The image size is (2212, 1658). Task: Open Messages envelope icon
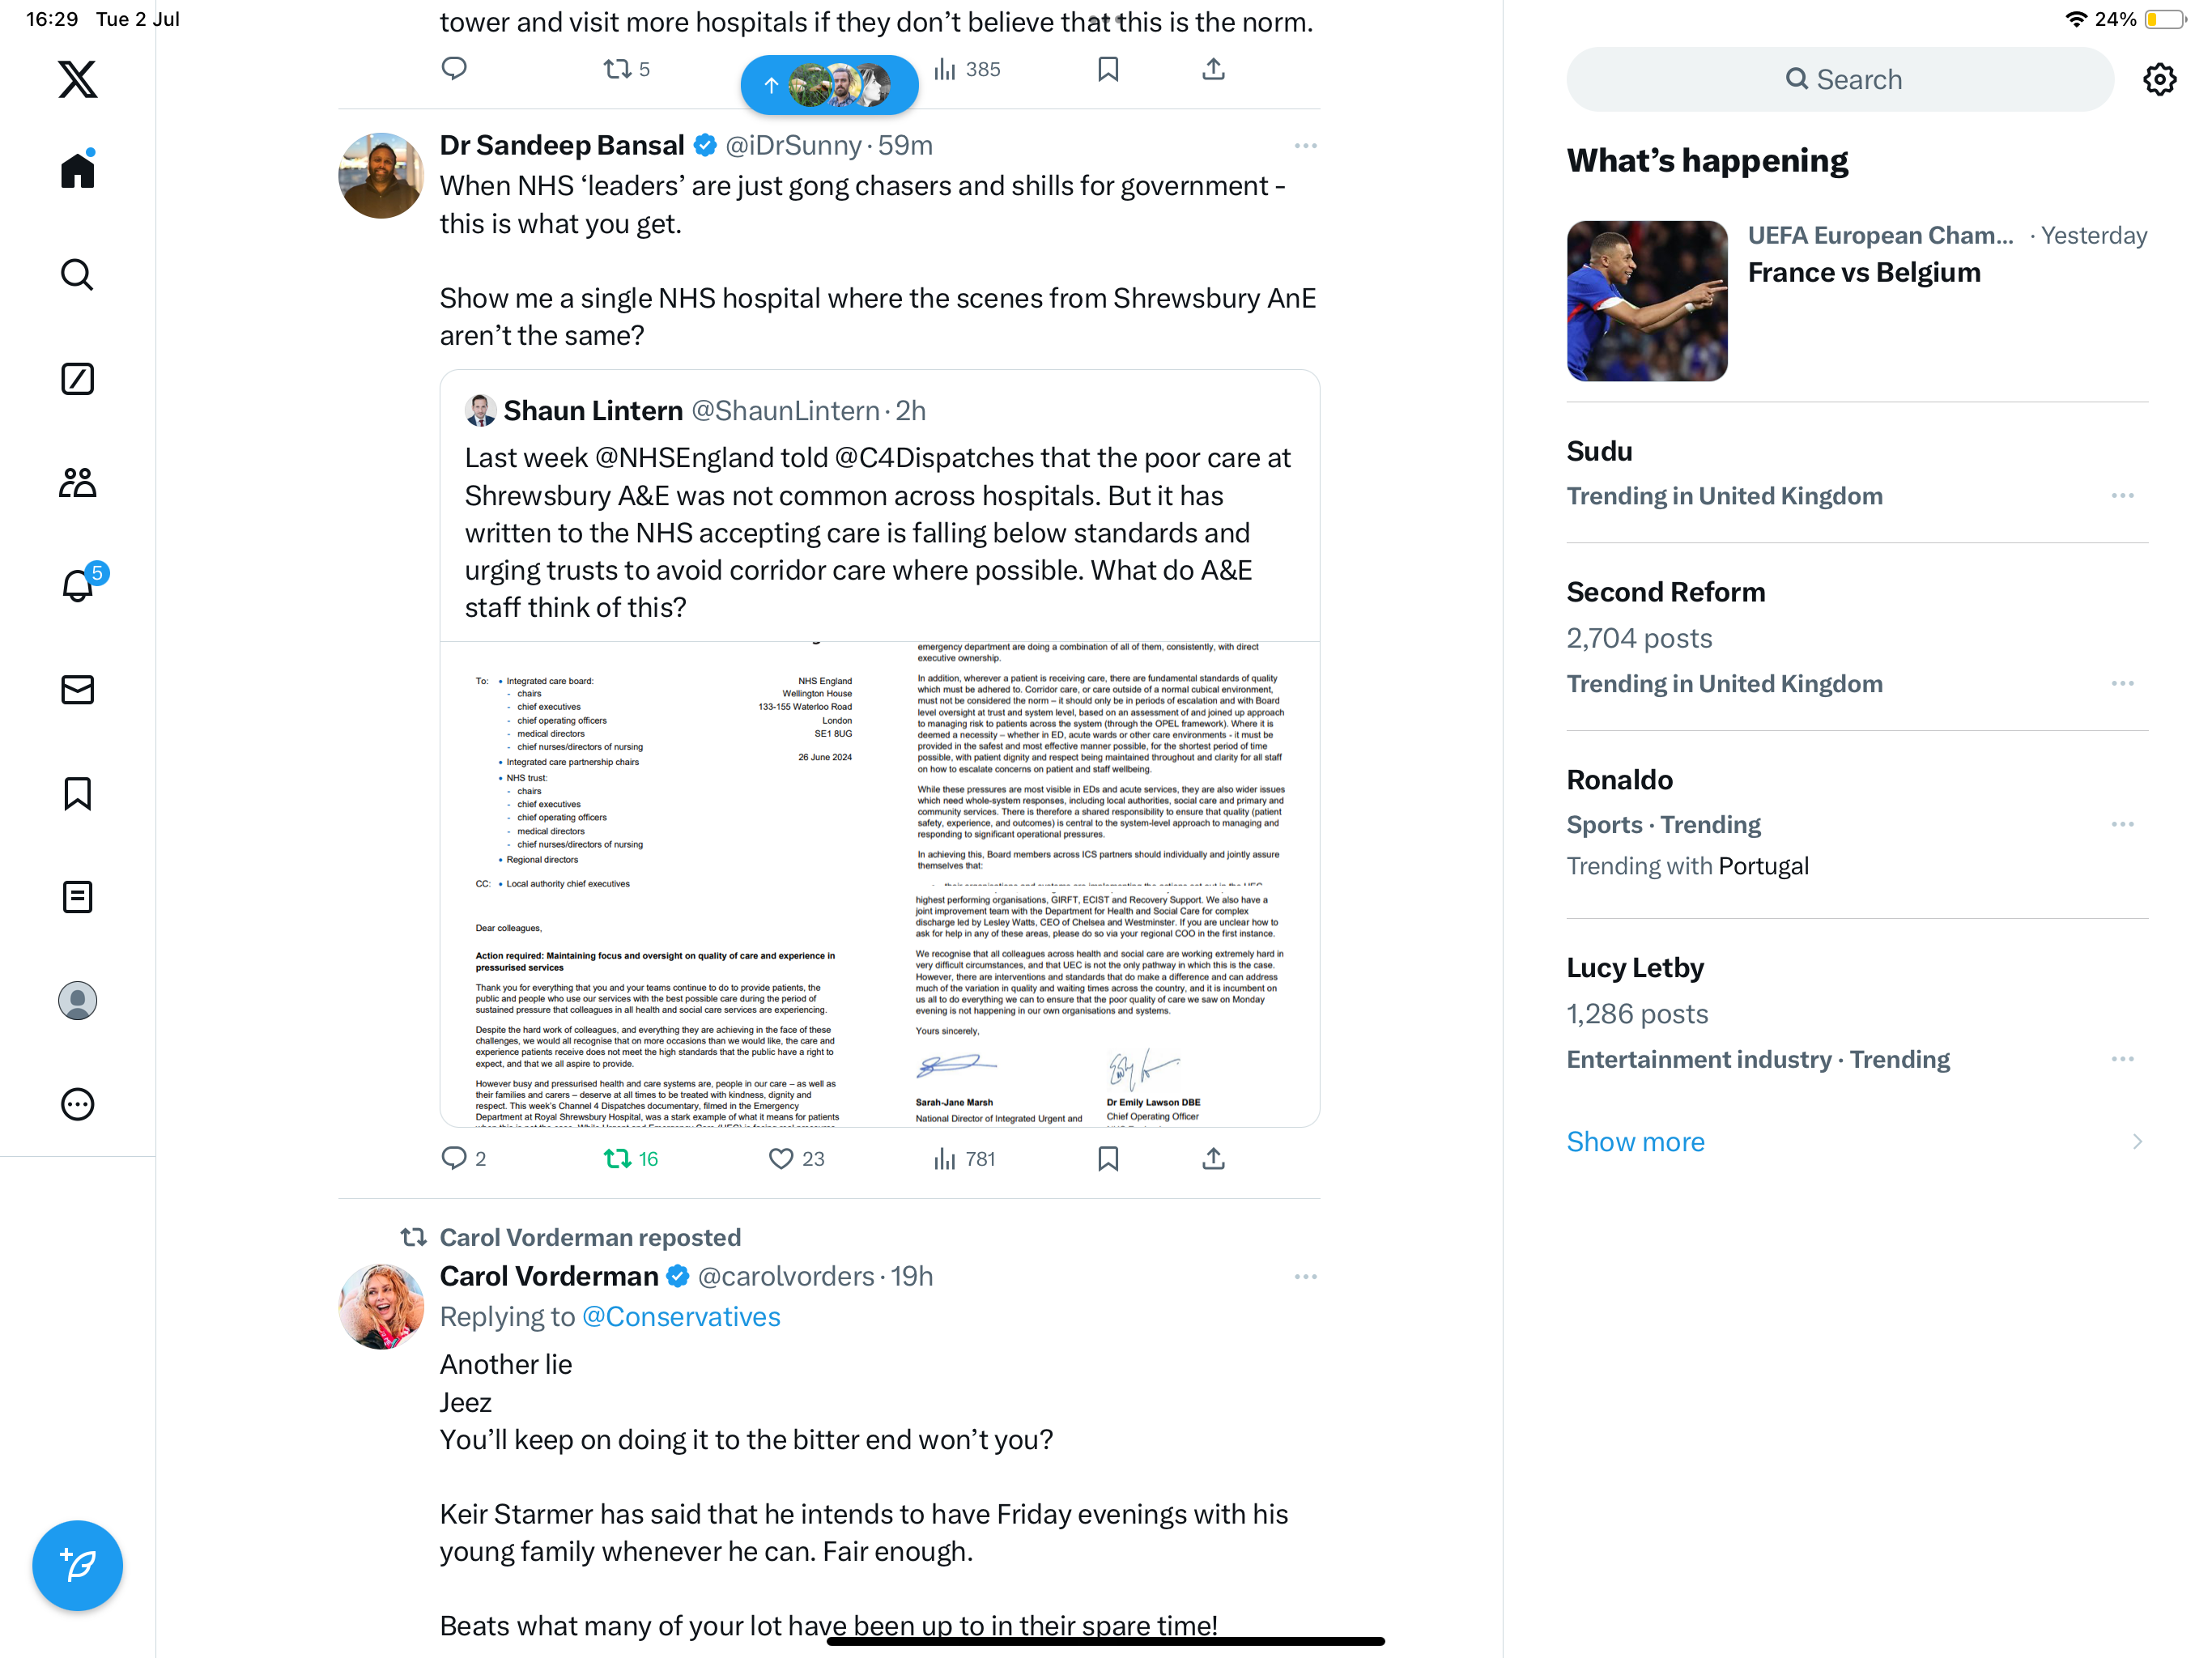pyautogui.click(x=77, y=690)
